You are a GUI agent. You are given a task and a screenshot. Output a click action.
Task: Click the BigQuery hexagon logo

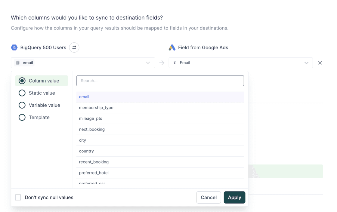14,47
